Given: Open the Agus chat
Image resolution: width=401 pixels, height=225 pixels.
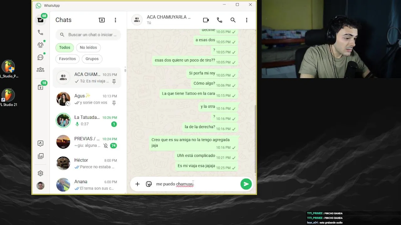Looking at the screenshot, I should tap(86, 99).
